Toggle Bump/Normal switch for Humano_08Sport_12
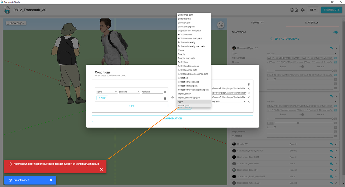345x187 pixels. pyautogui.click(x=302, y=67)
